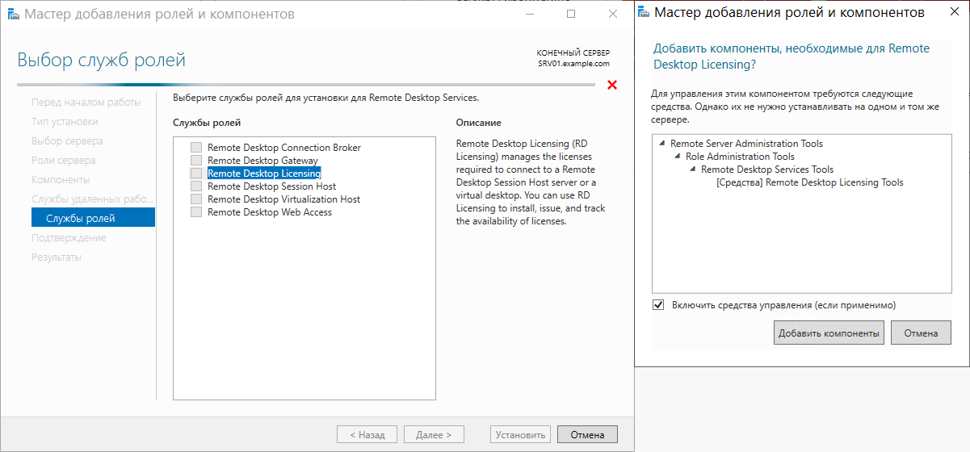The width and height of the screenshot is (970, 452).
Task: Check Remote Desktop Web Access checkbox
Action: tap(196, 212)
